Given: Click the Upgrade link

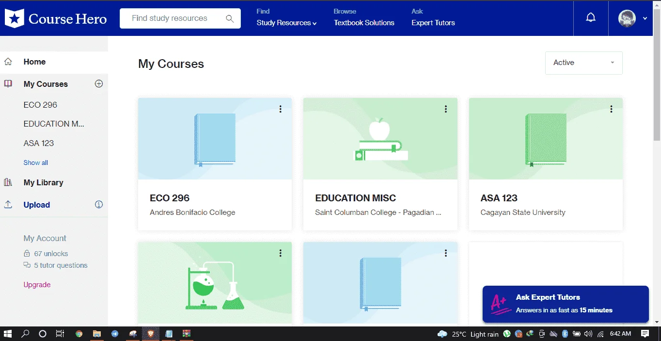Looking at the screenshot, I should (37, 285).
